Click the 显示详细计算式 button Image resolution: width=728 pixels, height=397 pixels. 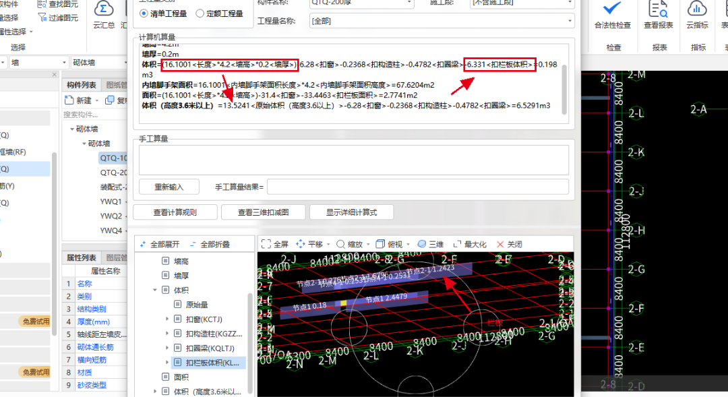351,212
